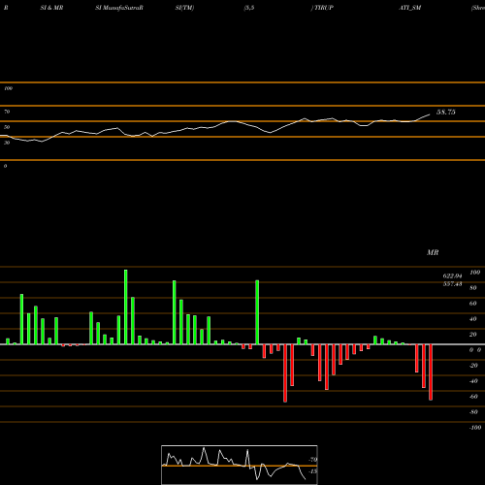This screenshot has height=485, width=485.
Task: Click the -70 label in mini chart
Action: pos(312,460)
